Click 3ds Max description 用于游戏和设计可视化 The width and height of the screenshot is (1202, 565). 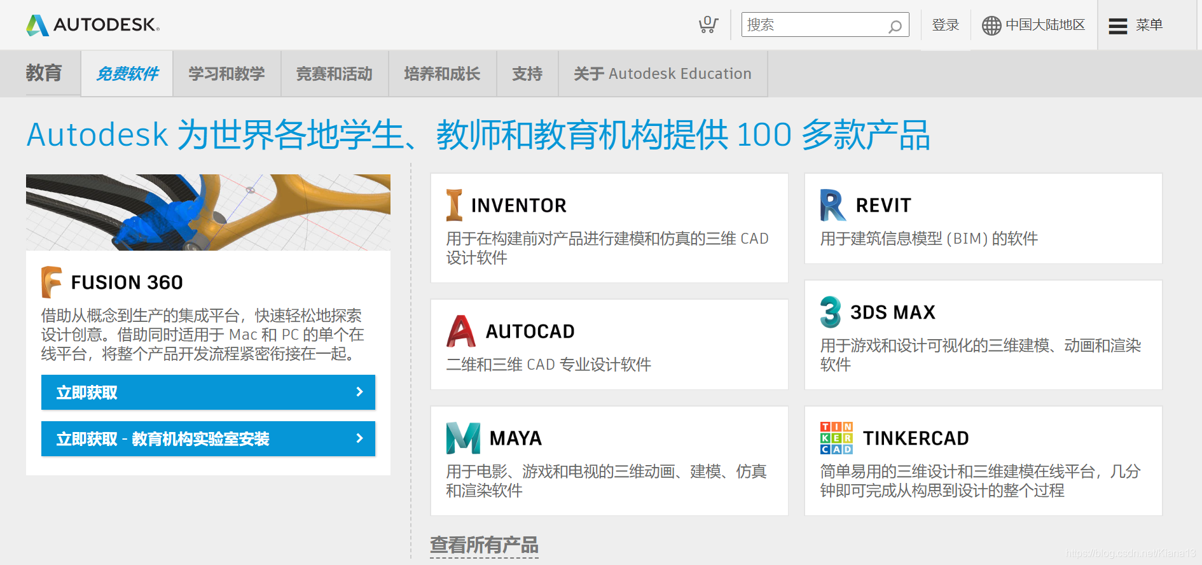click(981, 355)
